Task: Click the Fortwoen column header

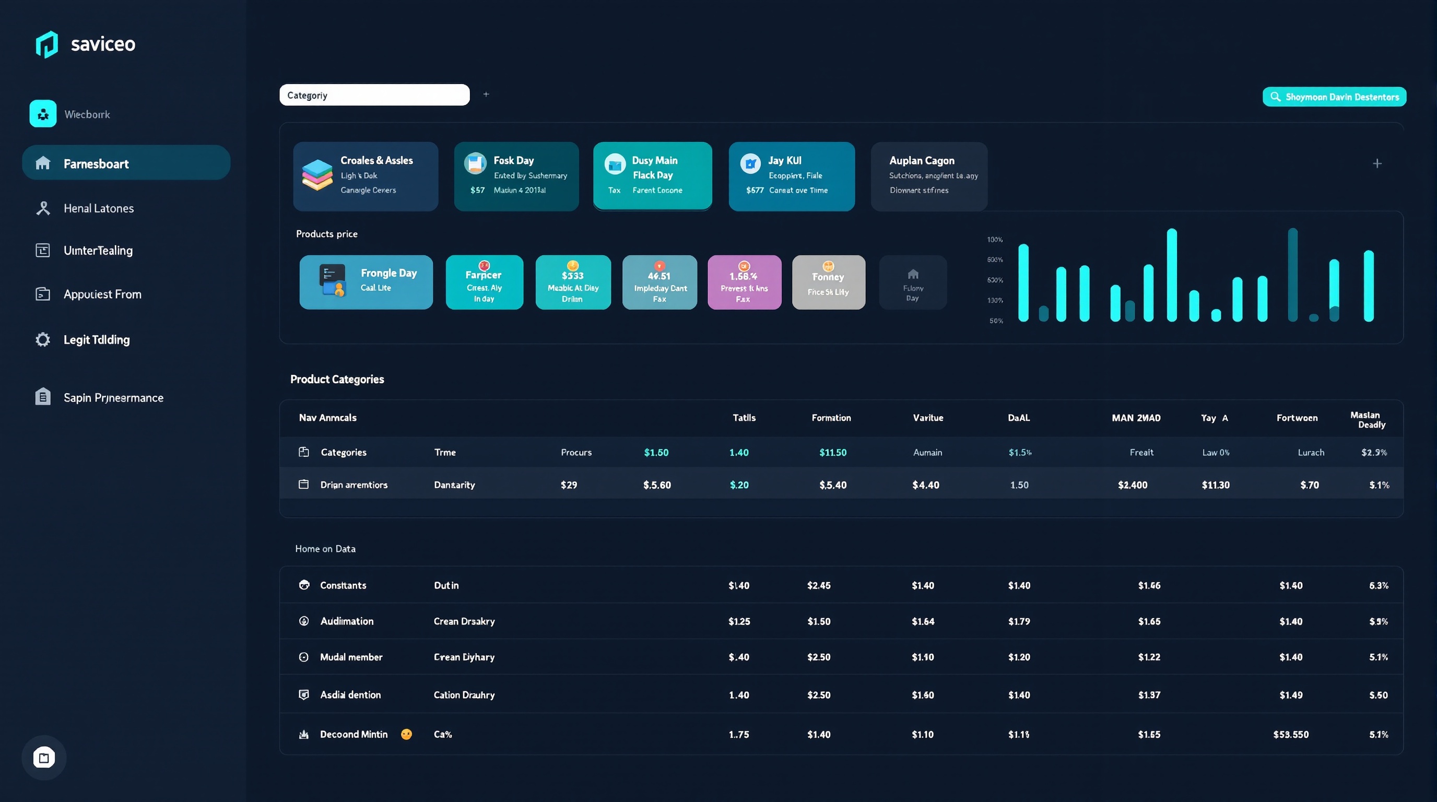Action: click(1297, 418)
